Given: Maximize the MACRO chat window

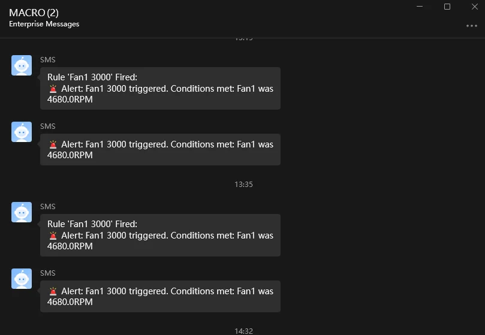Looking at the screenshot, I should coord(447,7).
